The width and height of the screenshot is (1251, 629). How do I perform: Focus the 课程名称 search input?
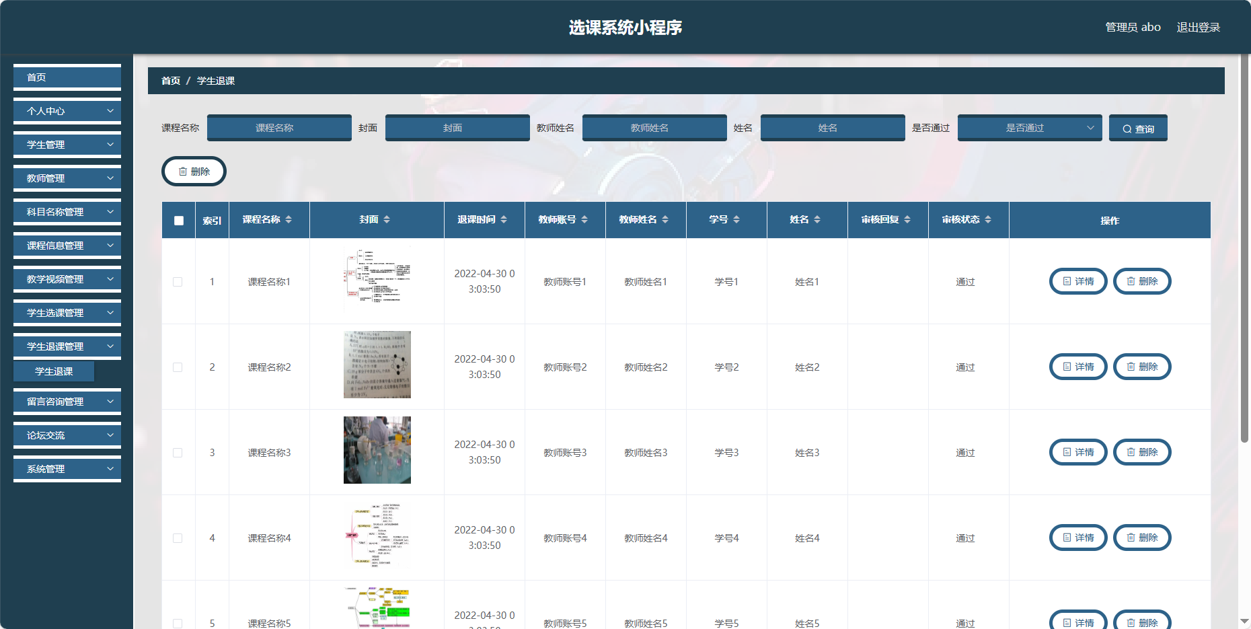tap(279, 128)
